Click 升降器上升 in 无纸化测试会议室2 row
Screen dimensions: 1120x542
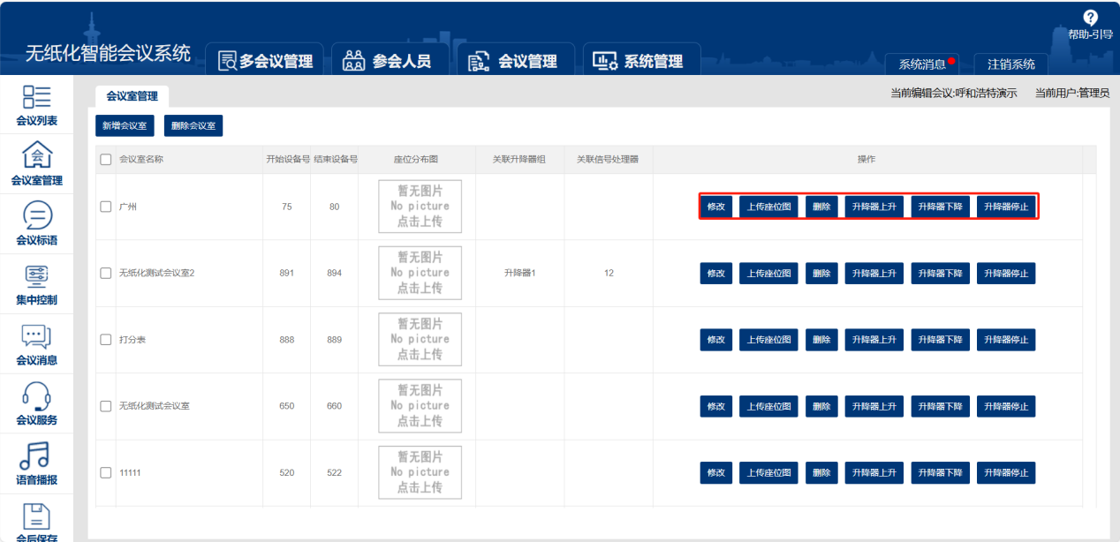click(x=874, y=274)
